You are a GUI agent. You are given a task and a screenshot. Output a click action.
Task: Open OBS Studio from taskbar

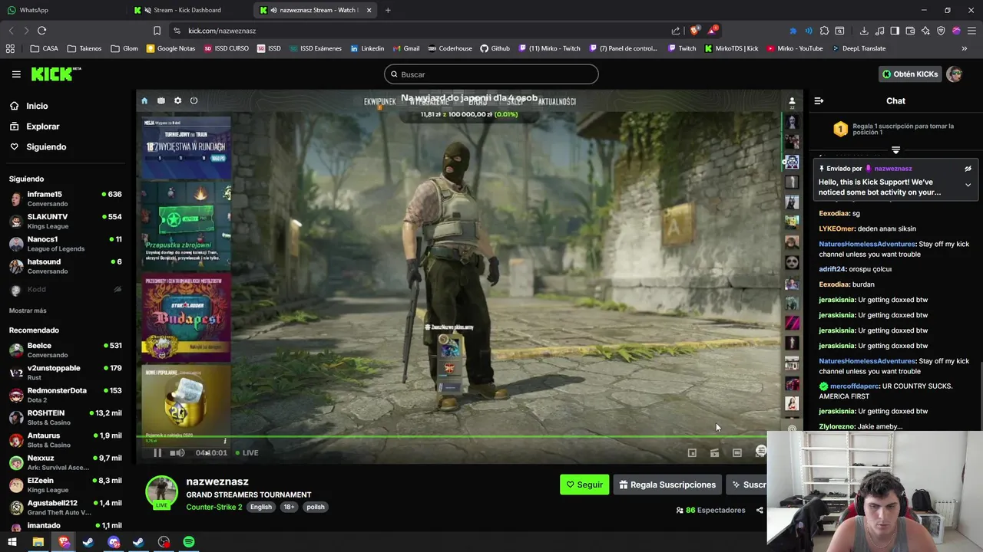pyautogui.click(x=164, y=542)
